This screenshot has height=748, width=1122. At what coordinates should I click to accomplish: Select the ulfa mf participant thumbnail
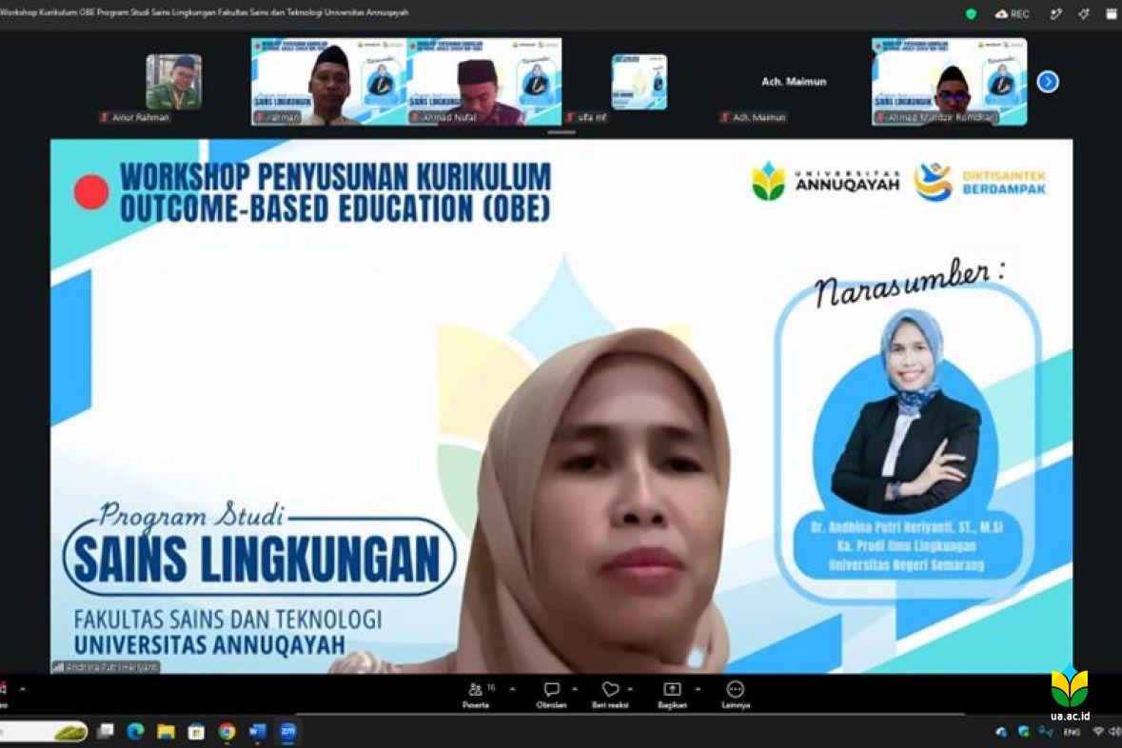(639, 82)
